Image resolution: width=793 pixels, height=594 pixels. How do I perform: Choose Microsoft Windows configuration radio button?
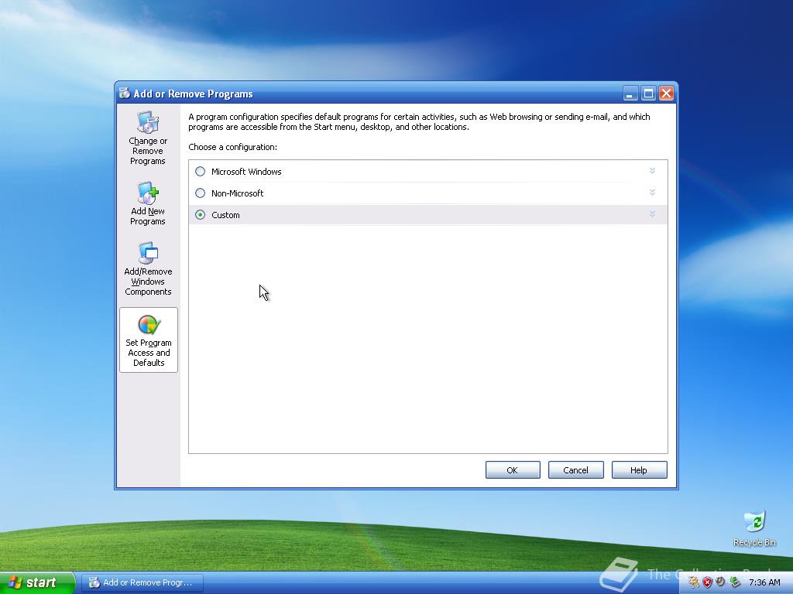[x=201, y=172]
